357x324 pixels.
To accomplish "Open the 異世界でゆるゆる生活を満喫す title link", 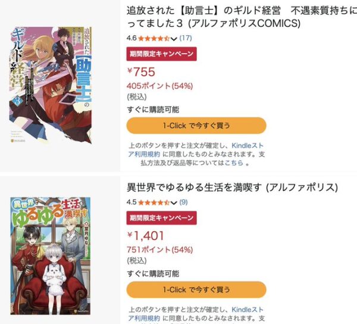I will [232, 187].
